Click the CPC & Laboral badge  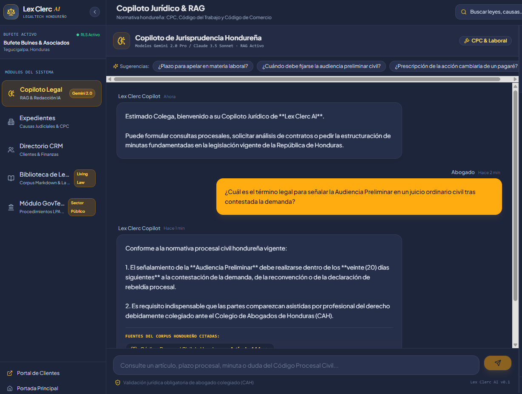tap(485, 41)
